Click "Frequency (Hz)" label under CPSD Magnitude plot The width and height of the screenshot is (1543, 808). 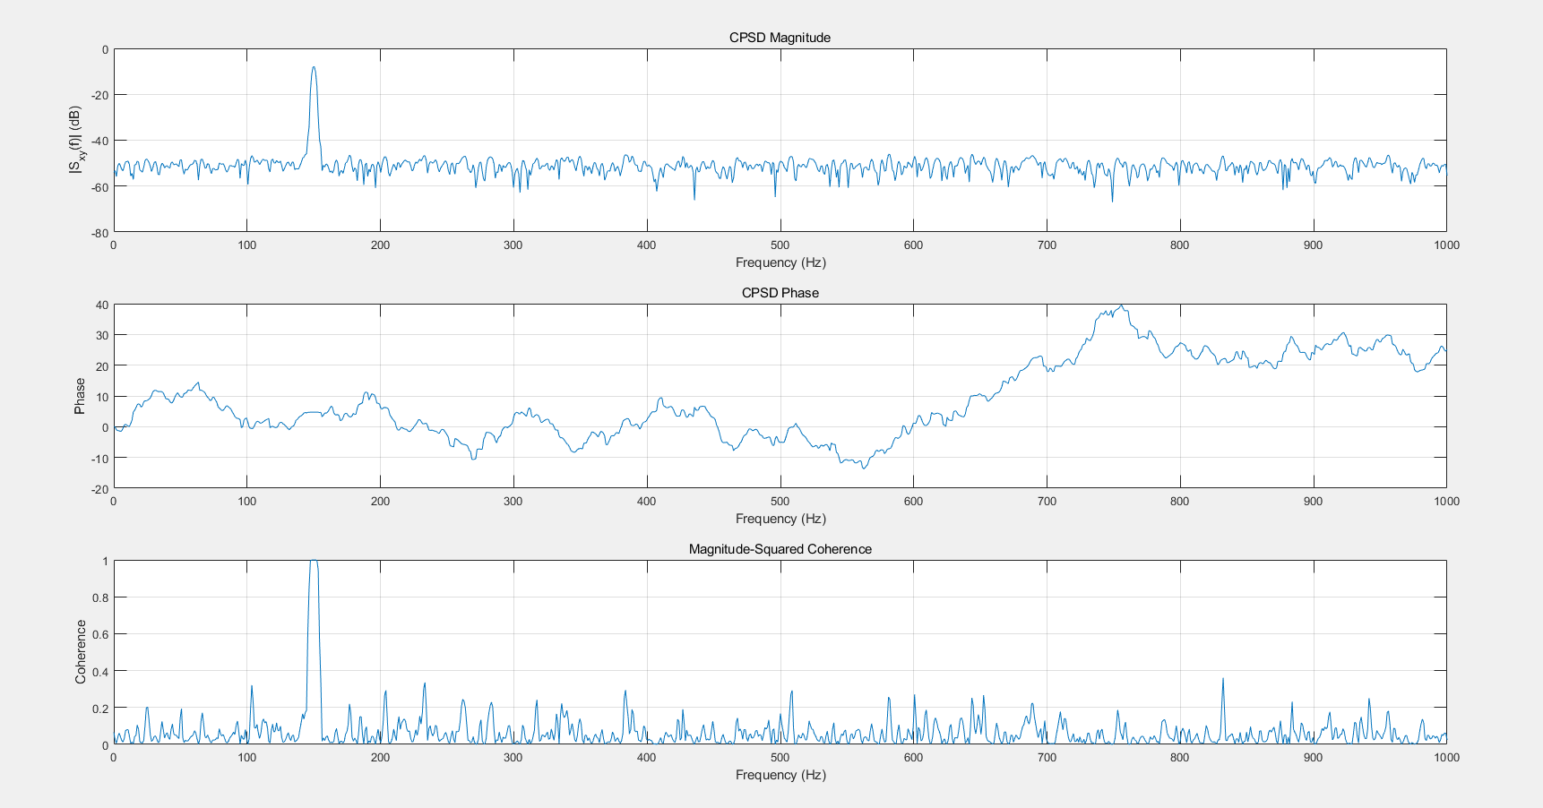(x=780, y=262)
